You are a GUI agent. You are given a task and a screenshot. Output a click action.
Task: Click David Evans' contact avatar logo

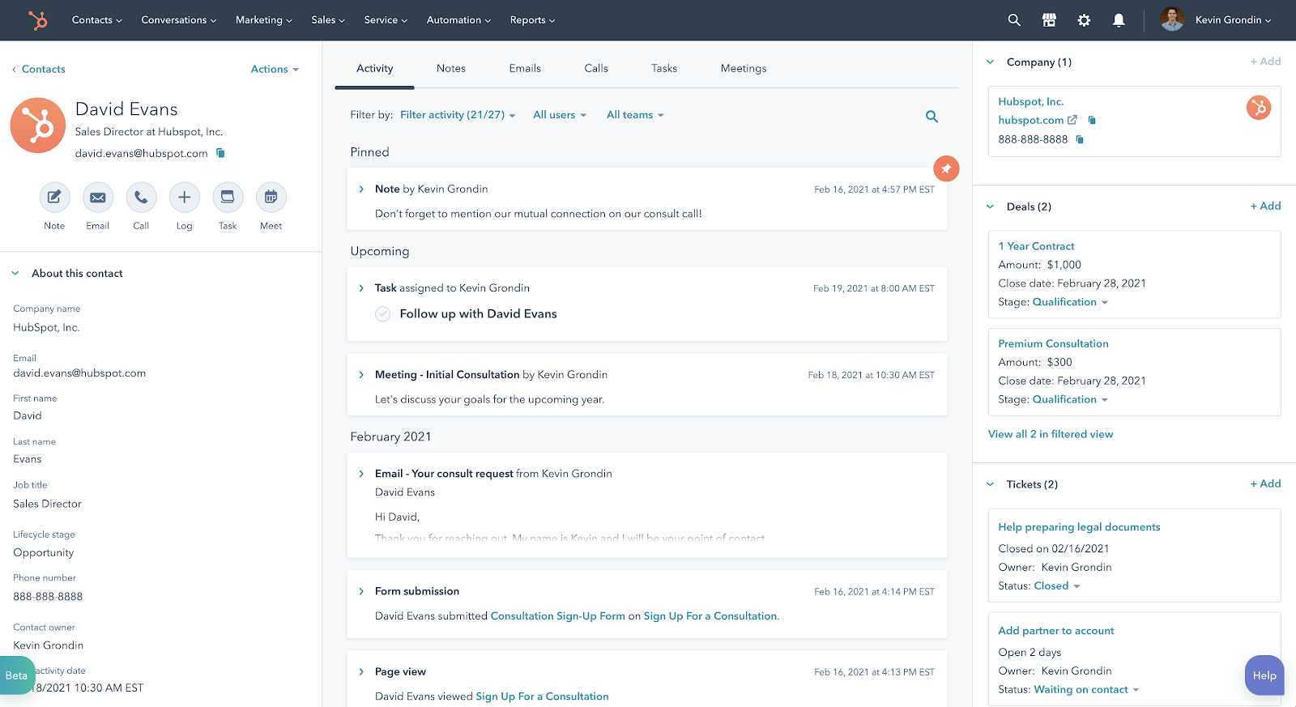pos(37,126)
